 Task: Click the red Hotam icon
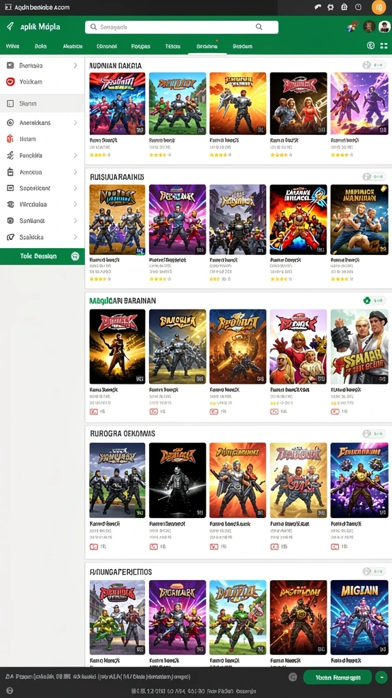(11, 139)
